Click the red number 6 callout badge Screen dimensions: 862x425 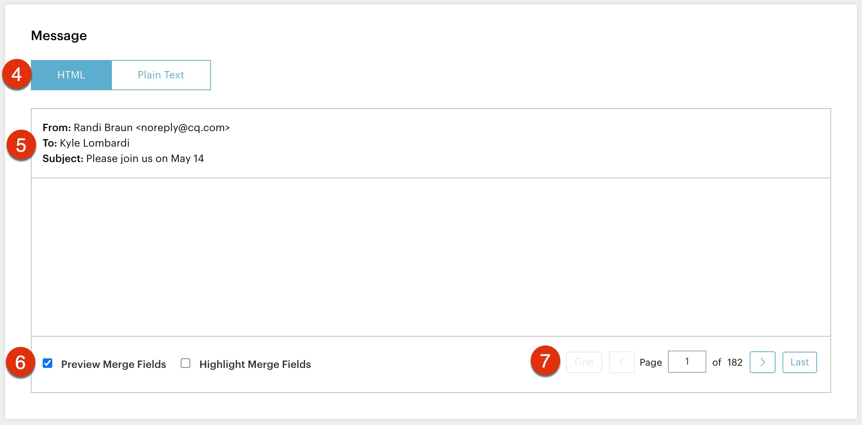(20, 362)
